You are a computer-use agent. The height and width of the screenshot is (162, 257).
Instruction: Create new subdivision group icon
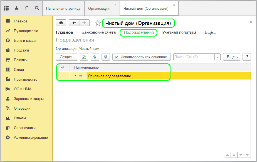click(84, 57)
